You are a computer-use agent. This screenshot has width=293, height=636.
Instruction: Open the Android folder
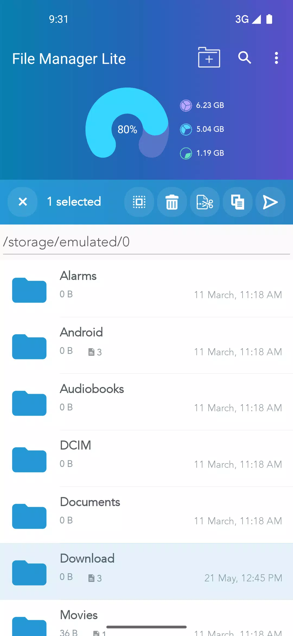[146, 345]
